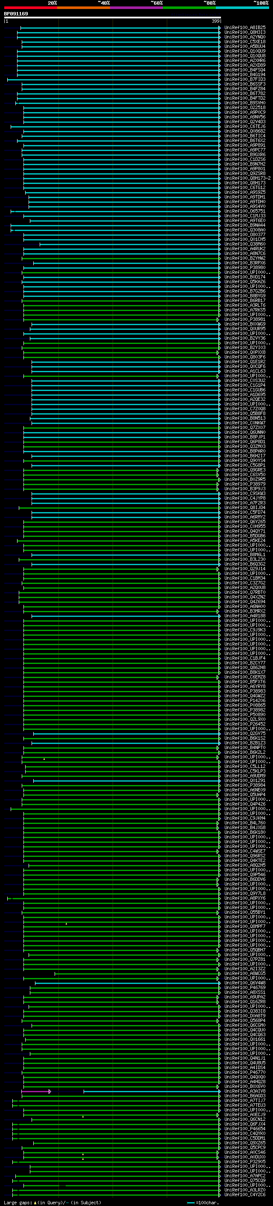Screen dimensions: 273x1206
Task: Select the label UniRef100_A9P891
Action: tap(245, 145)
